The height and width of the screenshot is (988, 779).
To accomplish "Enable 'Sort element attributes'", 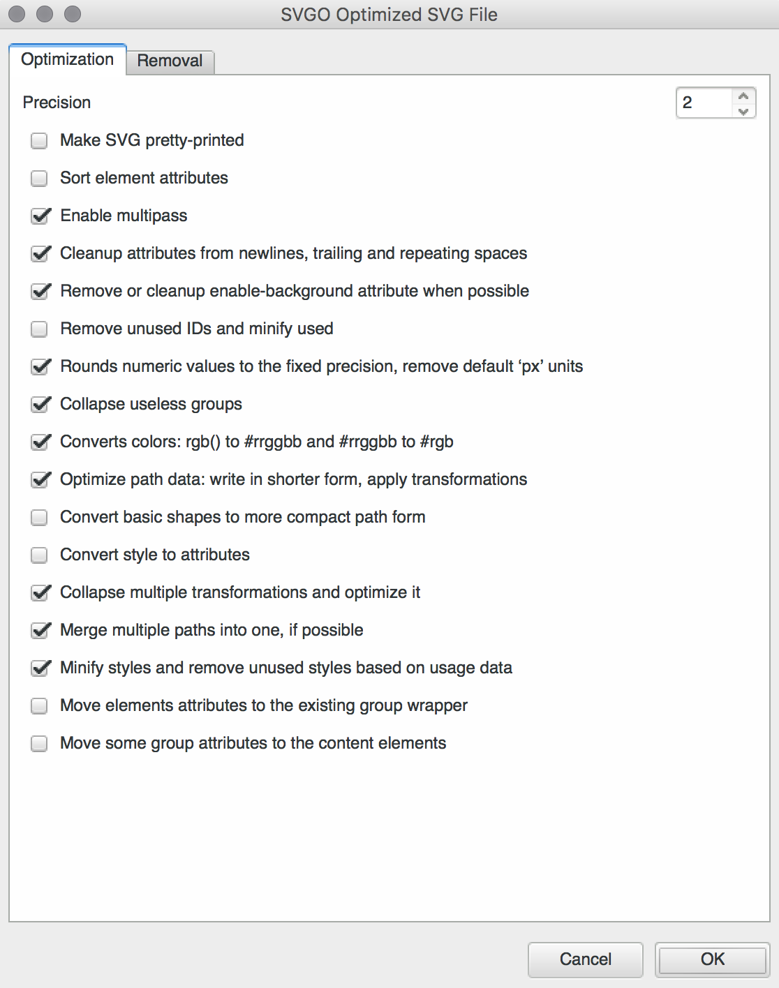I will 39,178.
